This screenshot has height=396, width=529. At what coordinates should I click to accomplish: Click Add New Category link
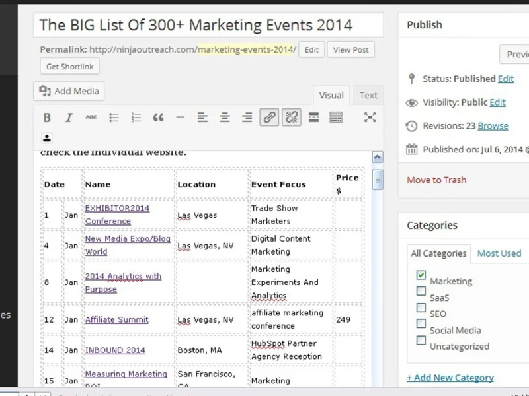click(450, 378)
